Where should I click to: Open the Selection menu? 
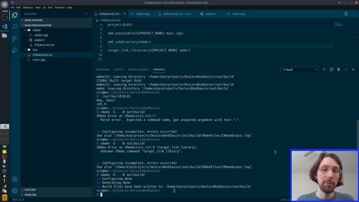(28, 7)
